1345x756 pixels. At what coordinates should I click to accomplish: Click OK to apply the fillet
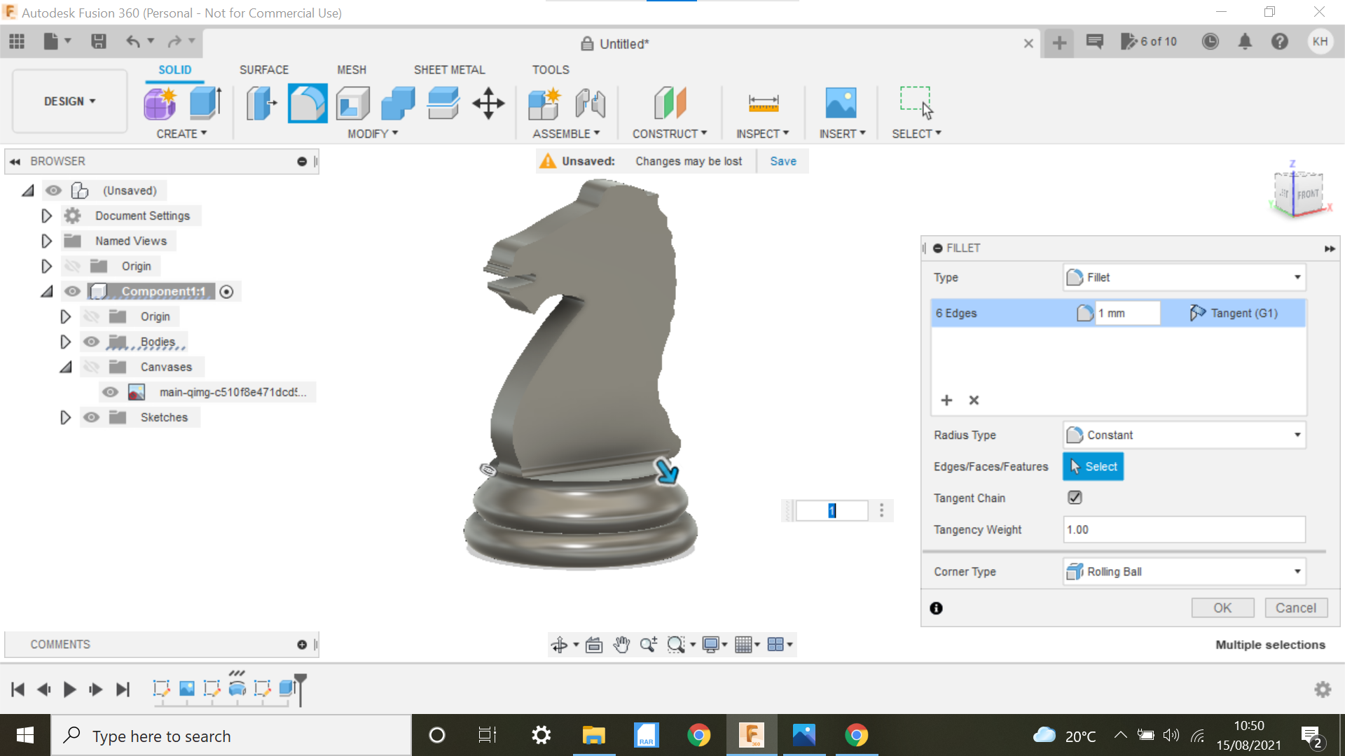[x=1222, y=608]
